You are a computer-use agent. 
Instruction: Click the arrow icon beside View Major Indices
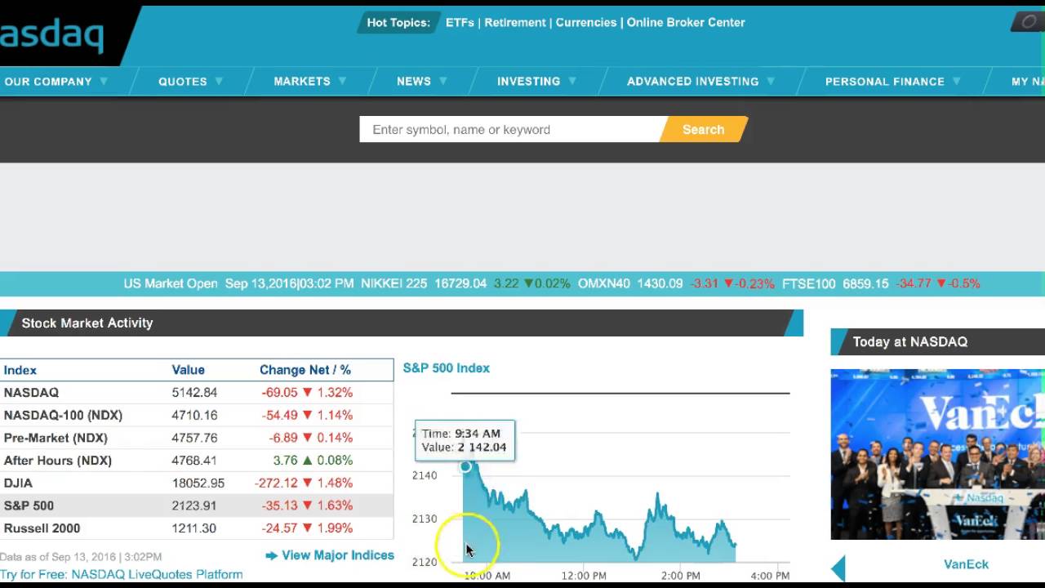coord(271,556)
